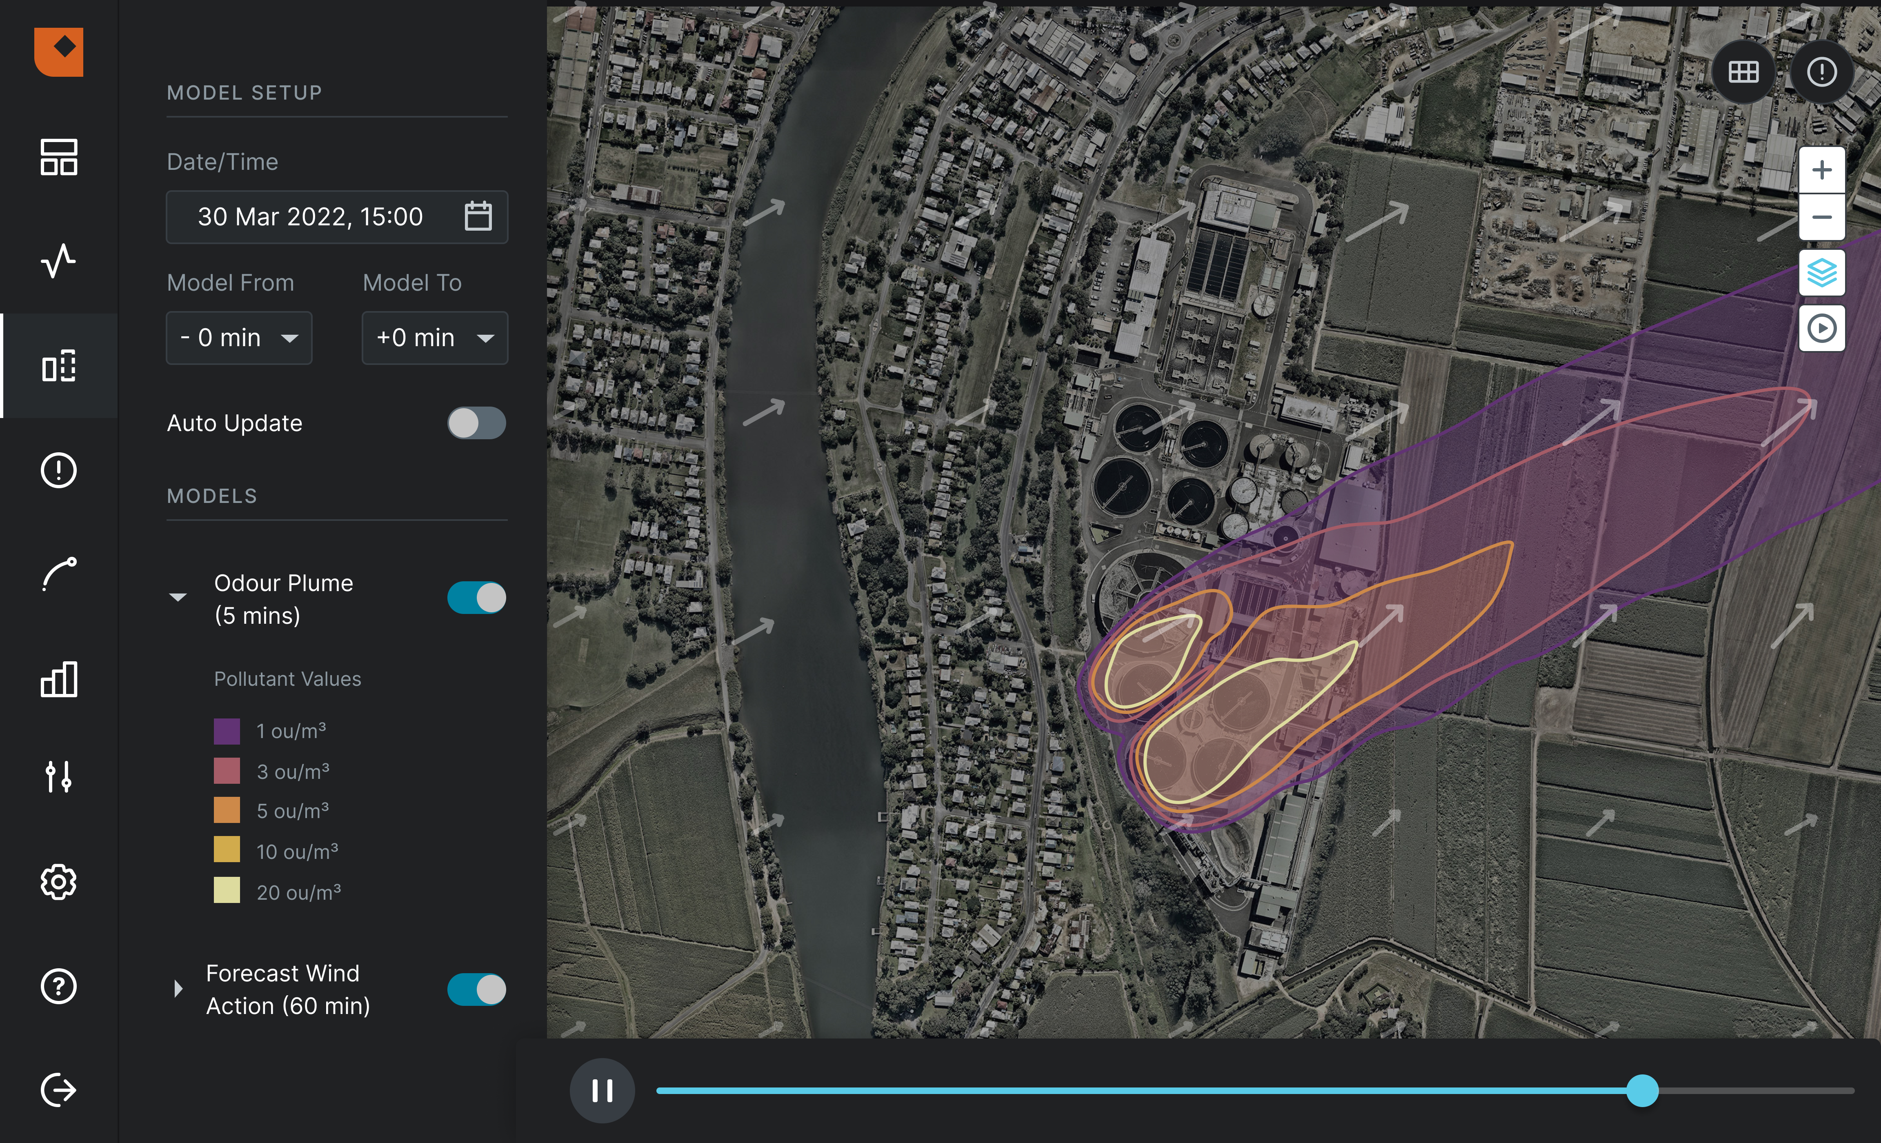Image resolution: width=1881 pixels, height=1143 pixels.
Task: Open the Model From minutes dropdown
Action: click(x=239, y=338)
